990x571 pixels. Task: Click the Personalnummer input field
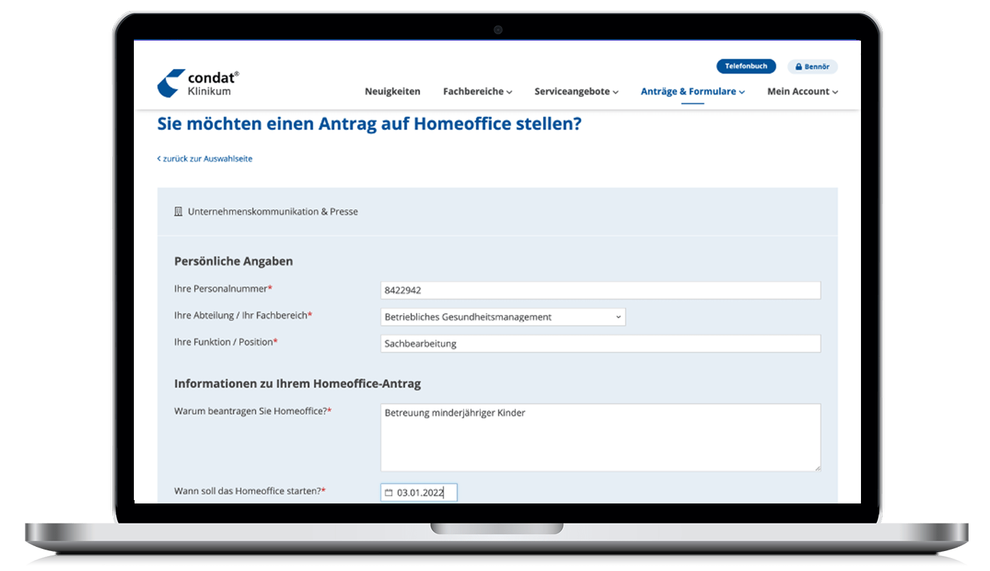pos(600,290)
